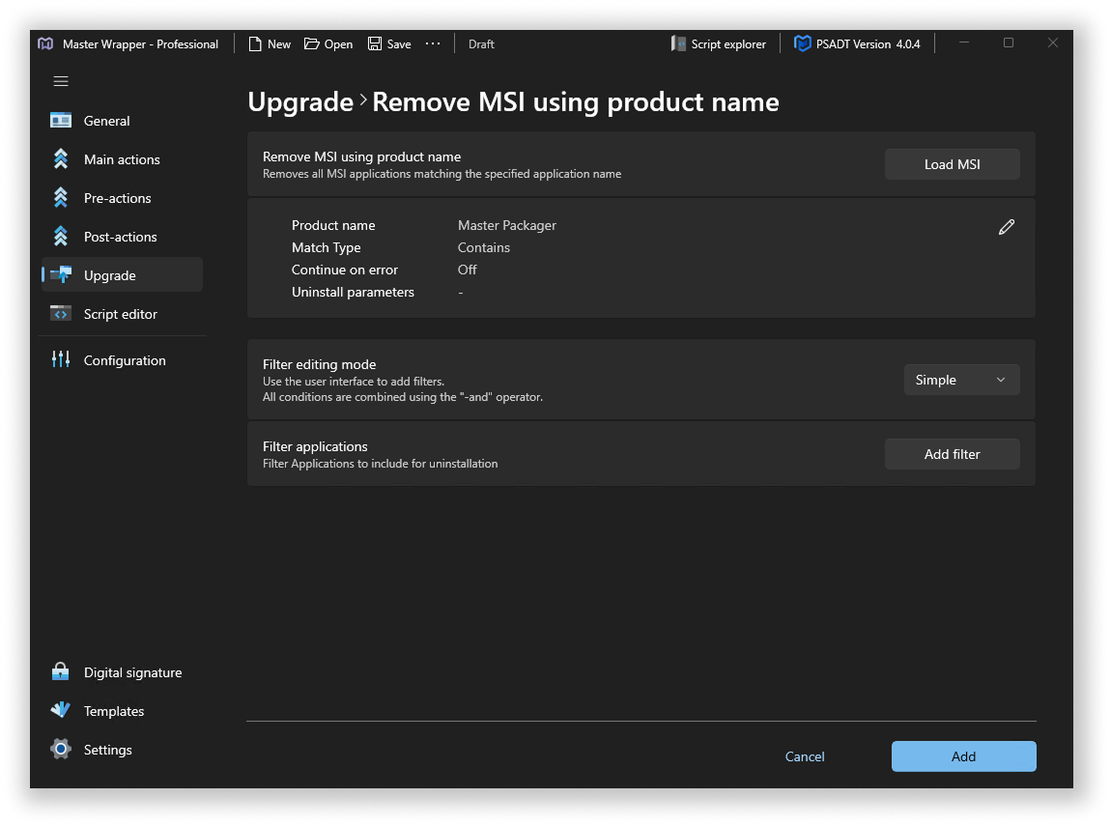1111x826 pixels.
Task: Click the Open folder icon
Action: [312, 44]
